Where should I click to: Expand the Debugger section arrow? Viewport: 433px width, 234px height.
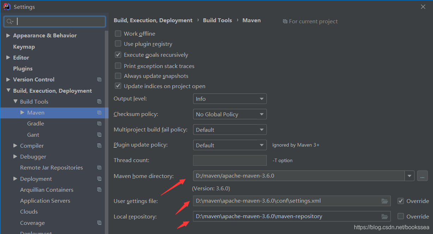(15, 156)
